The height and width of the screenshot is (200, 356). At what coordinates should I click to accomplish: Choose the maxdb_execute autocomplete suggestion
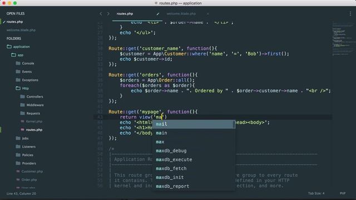click(194, 159)
